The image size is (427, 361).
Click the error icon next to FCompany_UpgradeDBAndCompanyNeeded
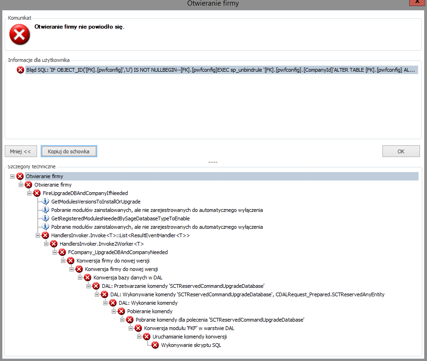click(62, 252)
